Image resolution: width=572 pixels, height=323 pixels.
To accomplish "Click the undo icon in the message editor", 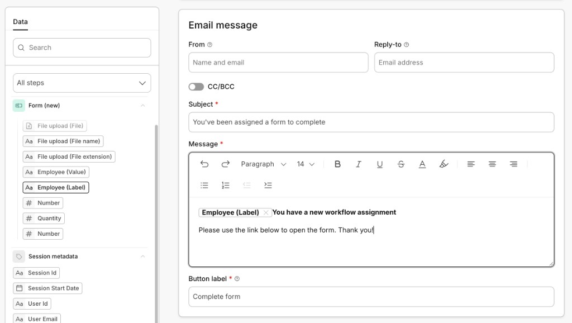I will (x=204, y=164).
